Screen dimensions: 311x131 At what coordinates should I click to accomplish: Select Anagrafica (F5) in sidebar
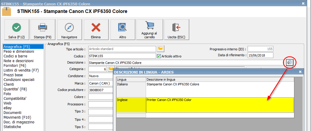(23, 47)
